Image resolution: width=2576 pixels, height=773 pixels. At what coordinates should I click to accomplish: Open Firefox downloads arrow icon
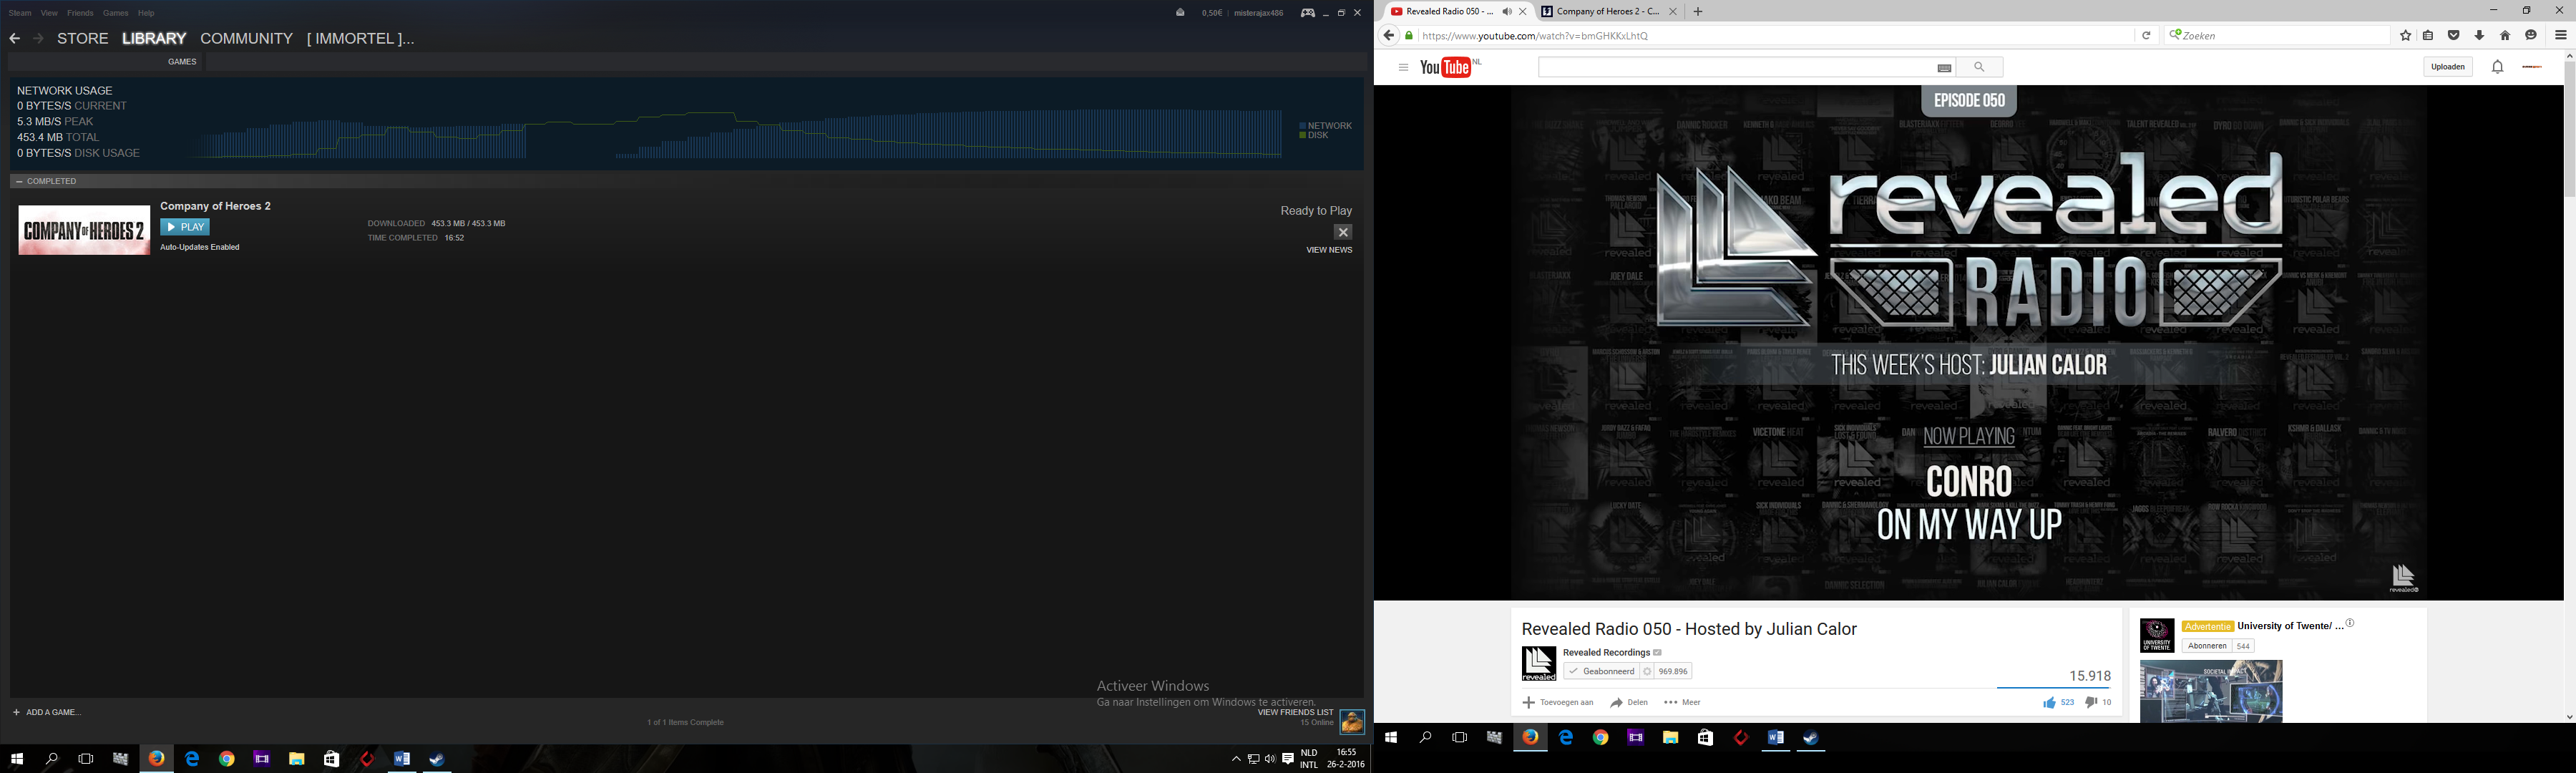pos(2479,36)
